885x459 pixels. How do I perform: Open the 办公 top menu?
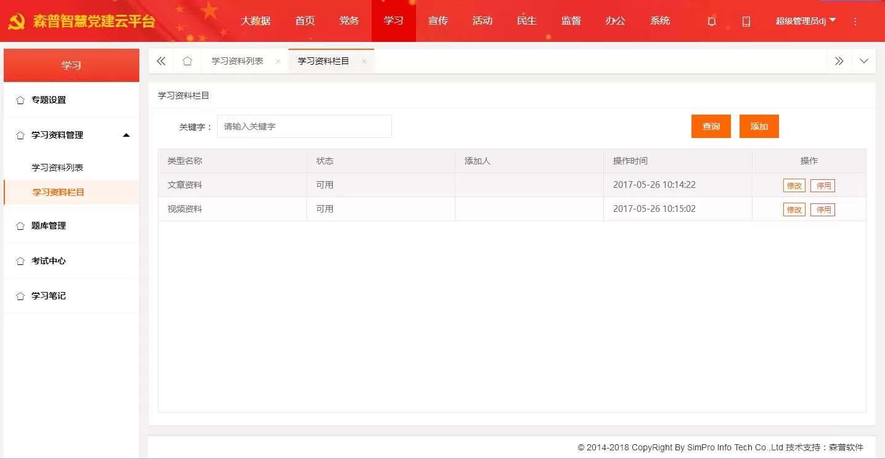616,21
